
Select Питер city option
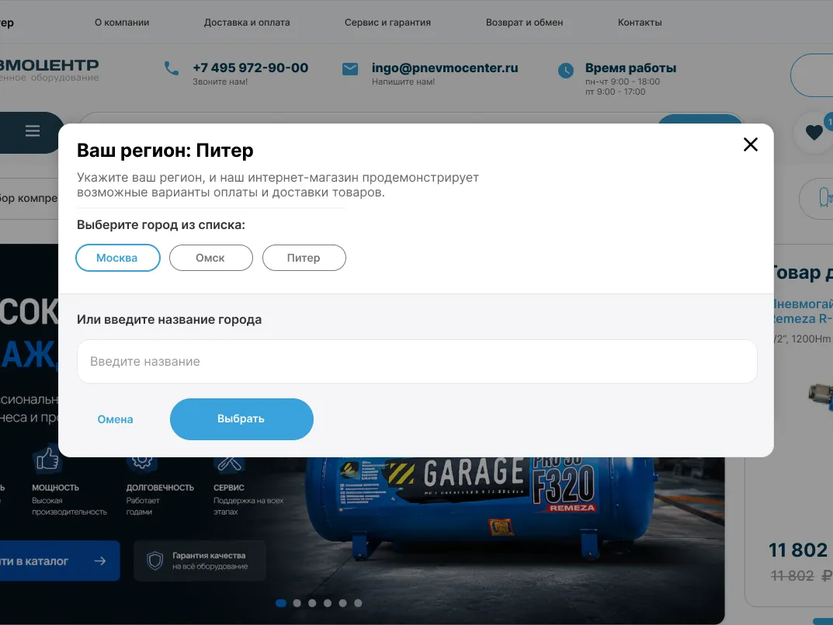click(x=304, y=258)
